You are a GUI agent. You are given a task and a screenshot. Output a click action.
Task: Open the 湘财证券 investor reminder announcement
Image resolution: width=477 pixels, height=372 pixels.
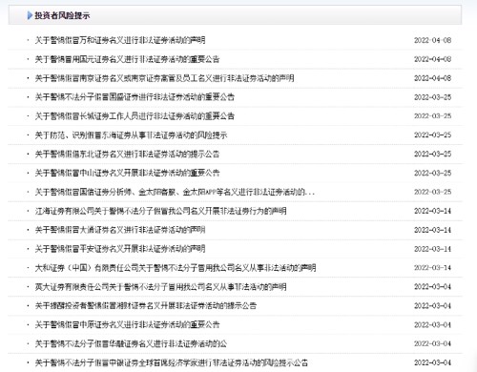(146, 306)
